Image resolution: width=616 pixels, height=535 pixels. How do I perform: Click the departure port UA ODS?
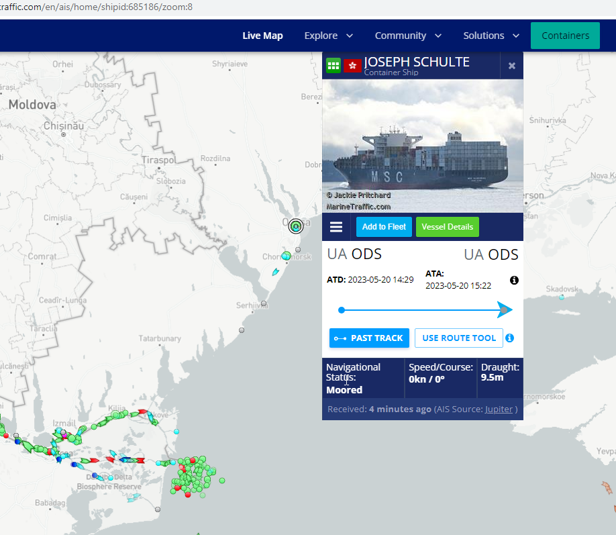pyautogui.click(x=354, y=254)
